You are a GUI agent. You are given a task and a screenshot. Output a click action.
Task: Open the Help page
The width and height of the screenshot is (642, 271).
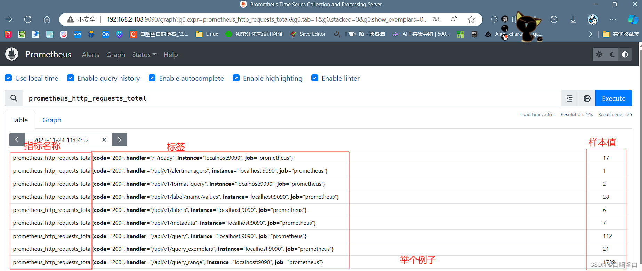pos(171,55)
